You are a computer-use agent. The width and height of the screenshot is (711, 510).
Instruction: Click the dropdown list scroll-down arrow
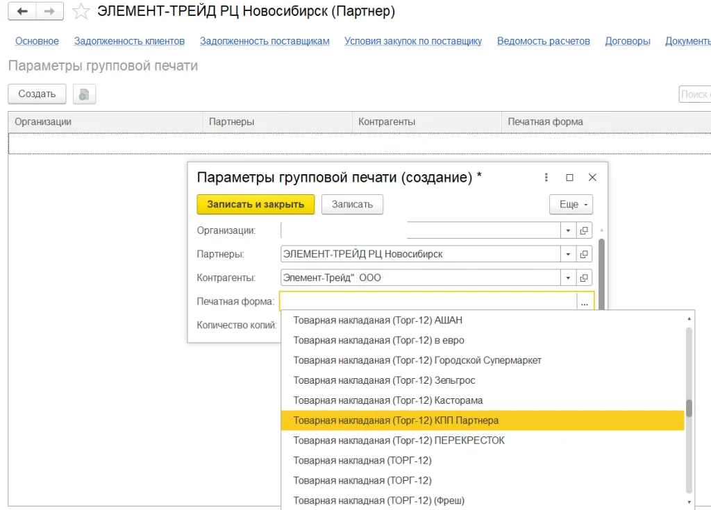click(x=689, y=502)
